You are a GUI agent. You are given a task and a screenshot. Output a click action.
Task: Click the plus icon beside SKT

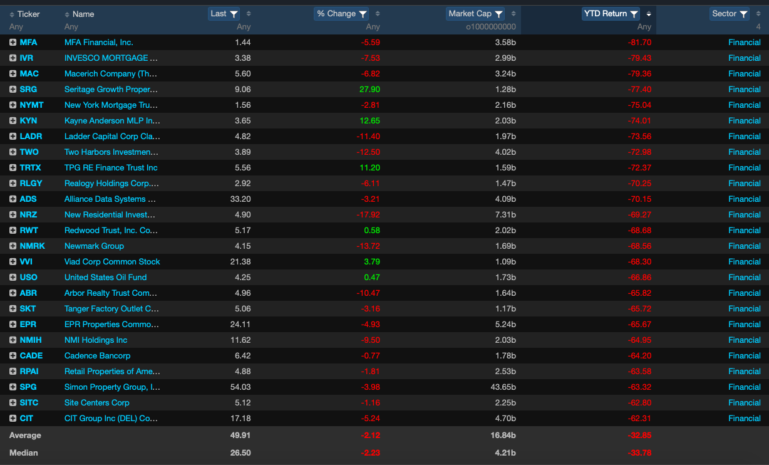point(13,308)
